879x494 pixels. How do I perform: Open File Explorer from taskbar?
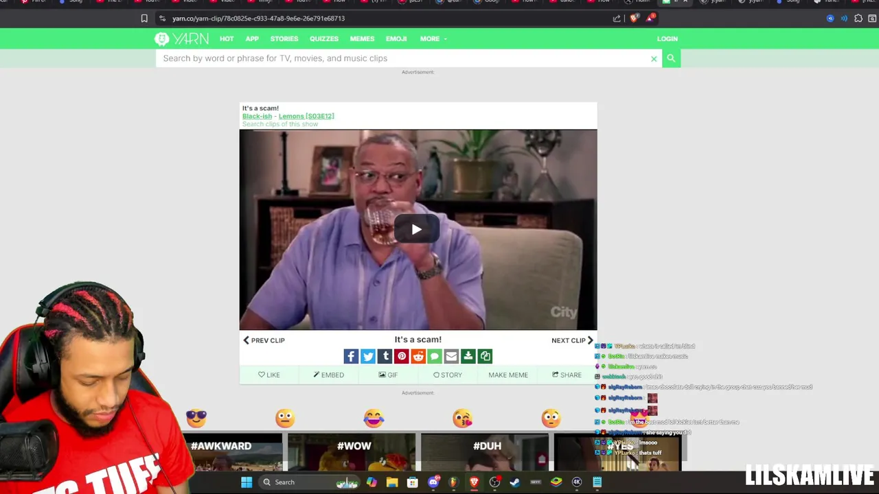click(392, 482)
